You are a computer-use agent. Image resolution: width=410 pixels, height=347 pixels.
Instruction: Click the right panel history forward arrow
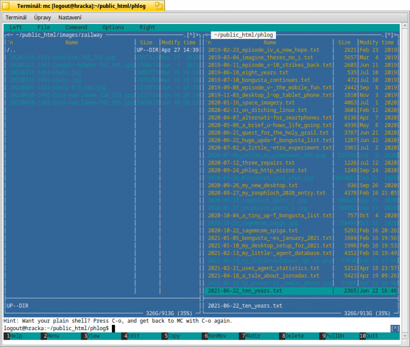[396, 35]
